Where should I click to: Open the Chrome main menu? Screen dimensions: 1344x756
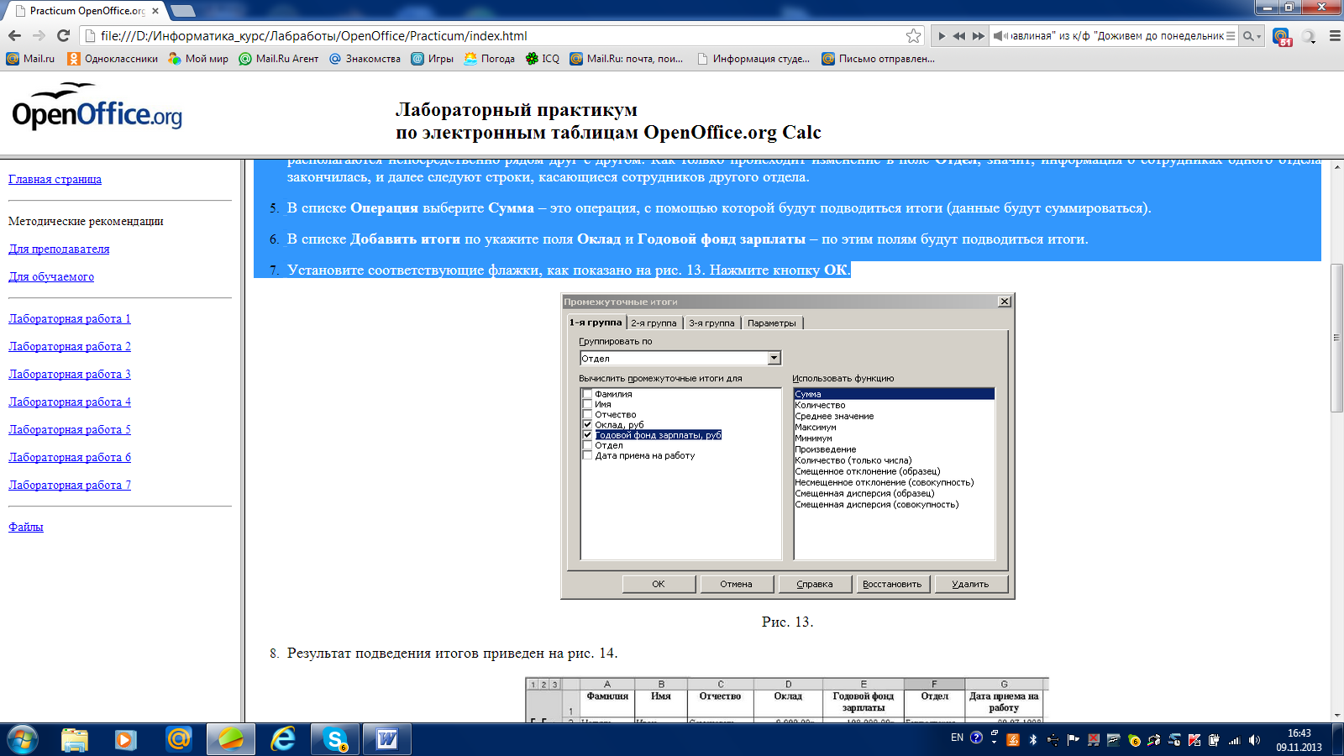click(1335, 36)
